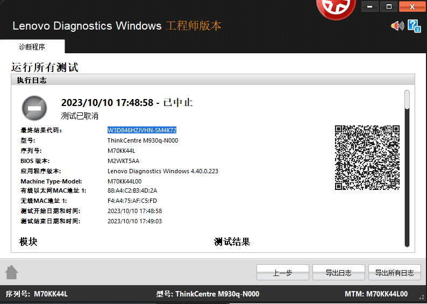427x304 pixels.
Task: Click the 最终结果代码 label
Action: click(41, 130)
